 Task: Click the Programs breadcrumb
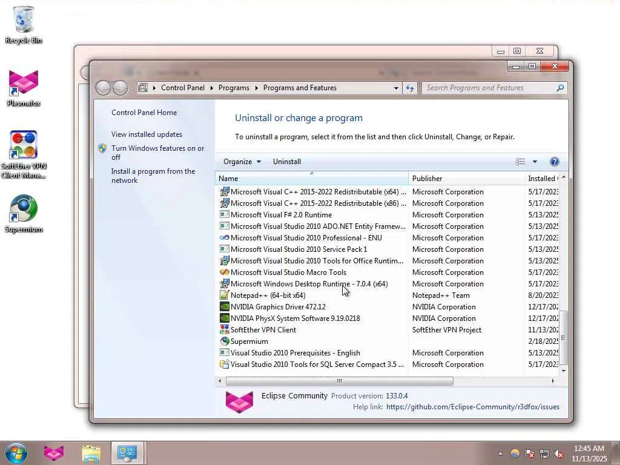click(x=234, y=88)
